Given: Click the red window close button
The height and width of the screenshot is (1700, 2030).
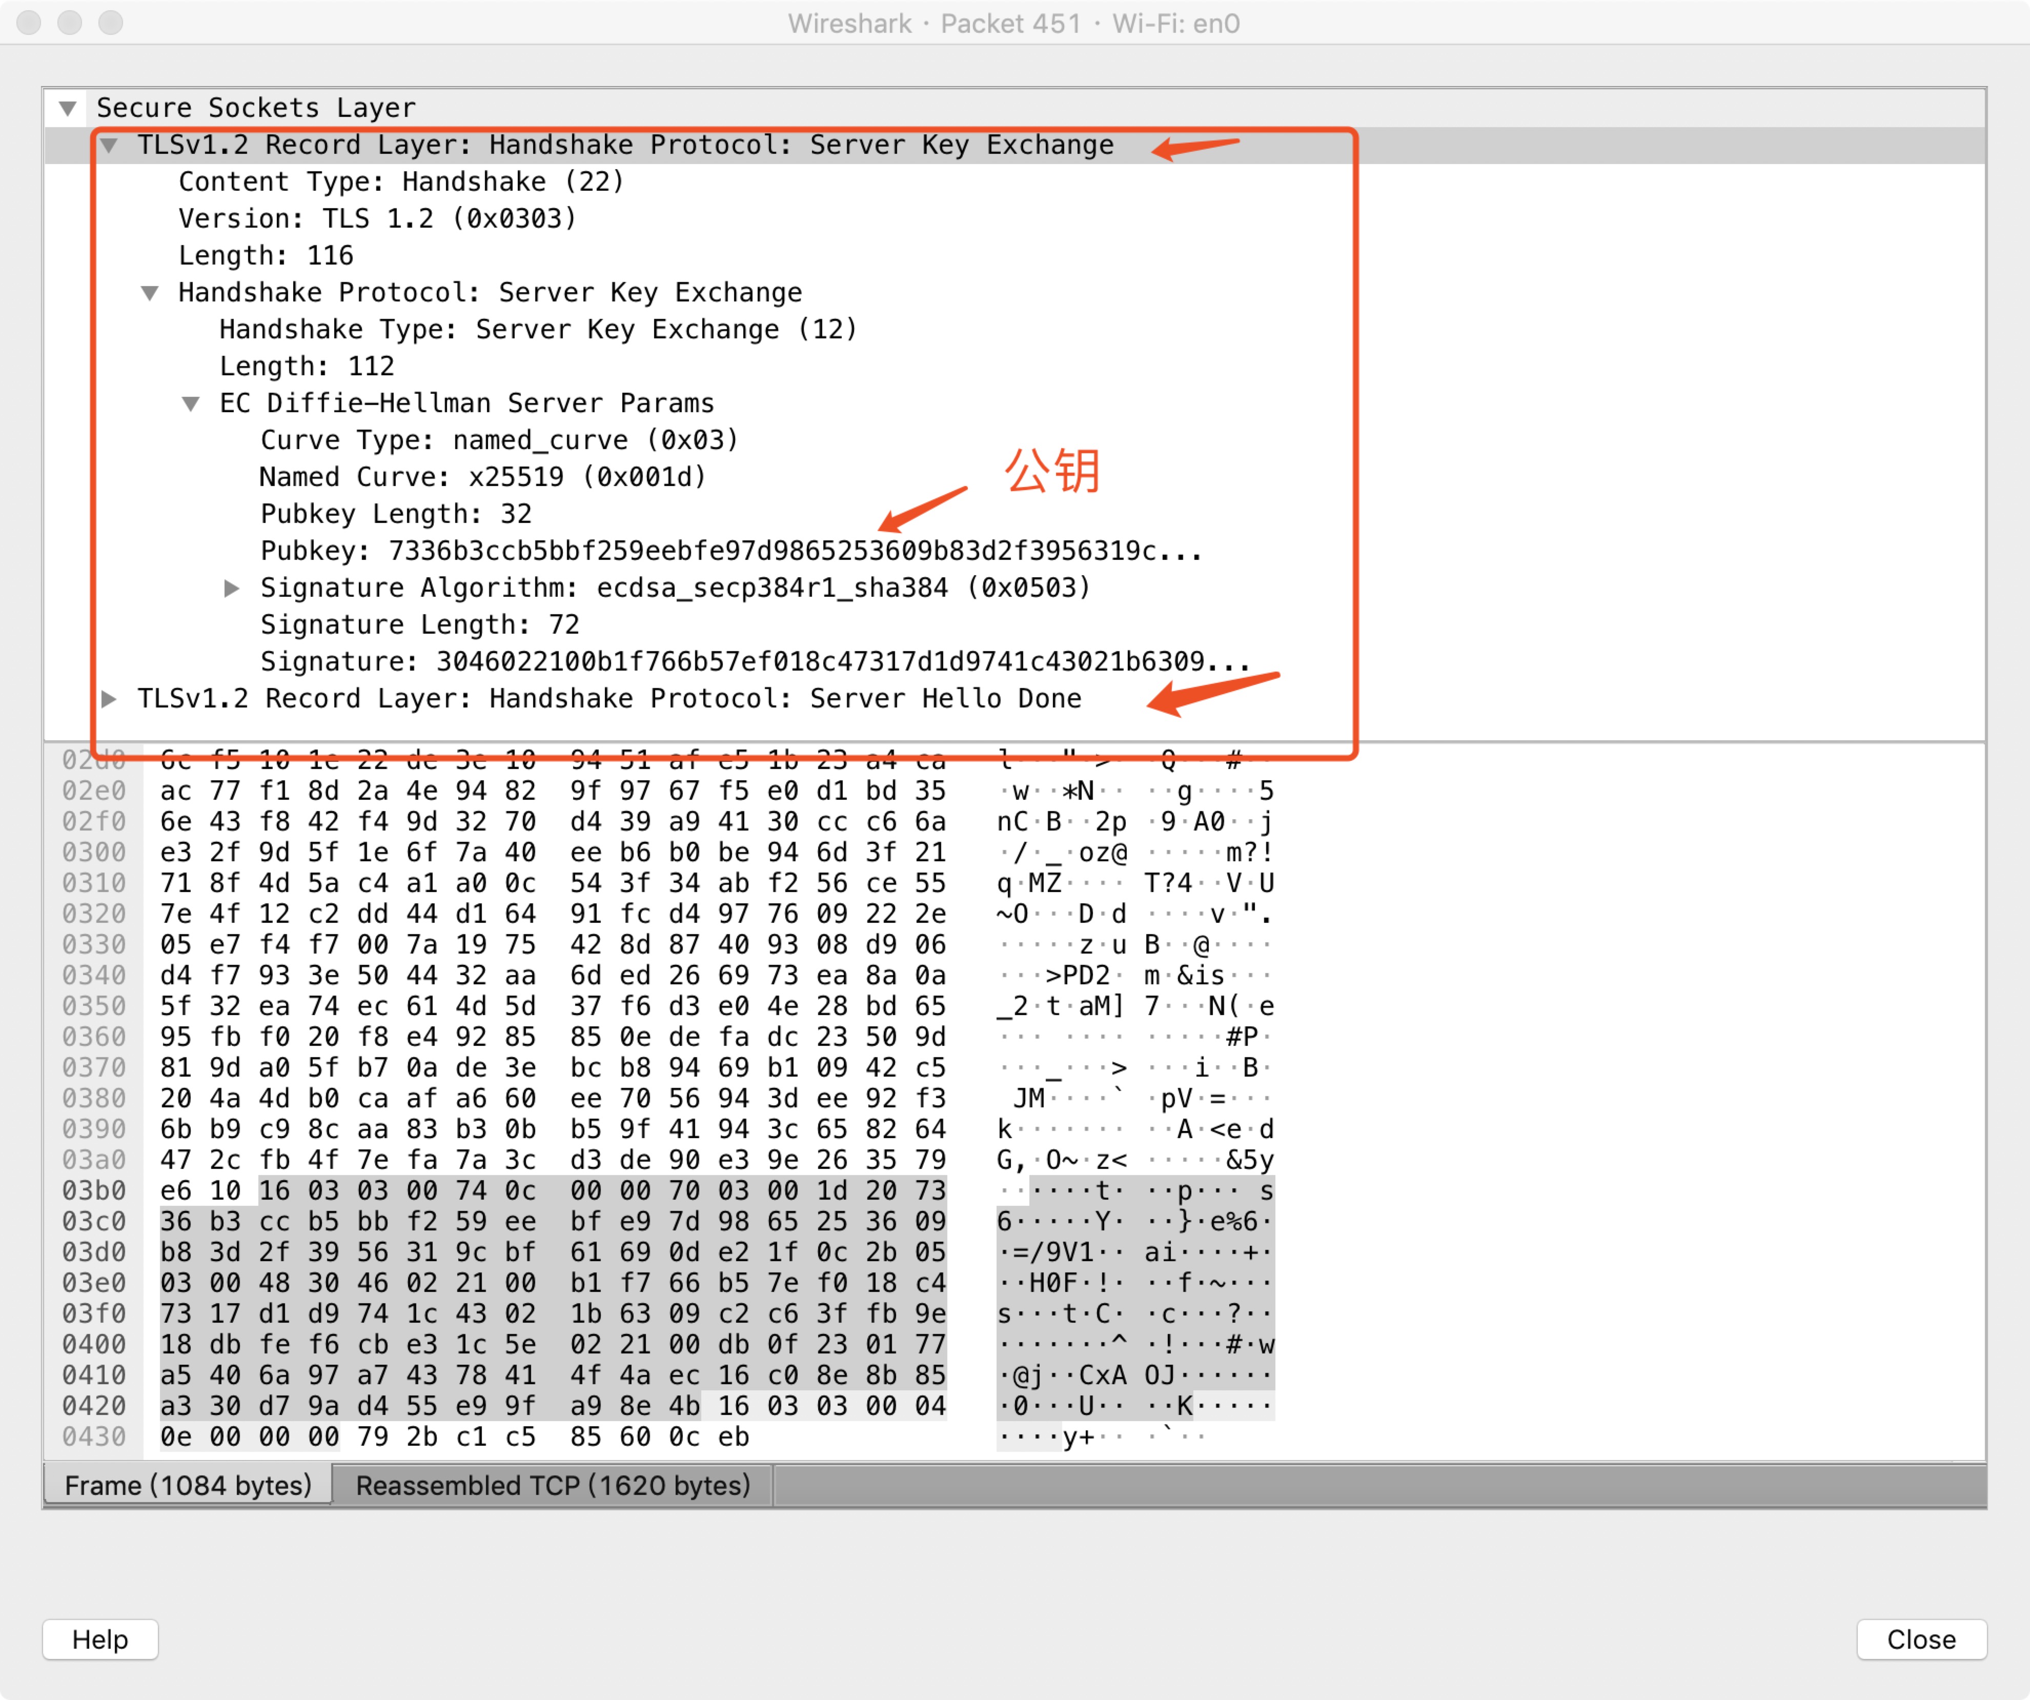Looking at the screenshot, I should [29, 22].
